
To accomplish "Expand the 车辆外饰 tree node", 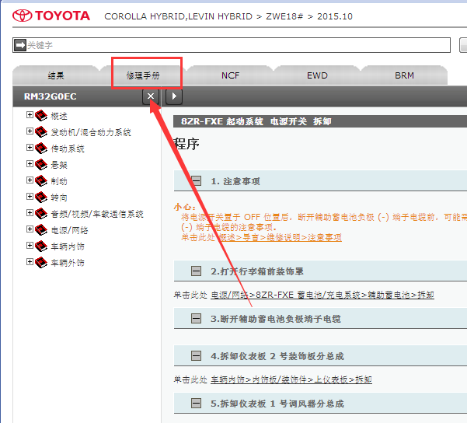I will 30,262.
